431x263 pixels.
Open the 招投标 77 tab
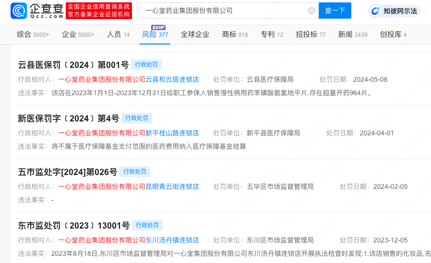311,34
